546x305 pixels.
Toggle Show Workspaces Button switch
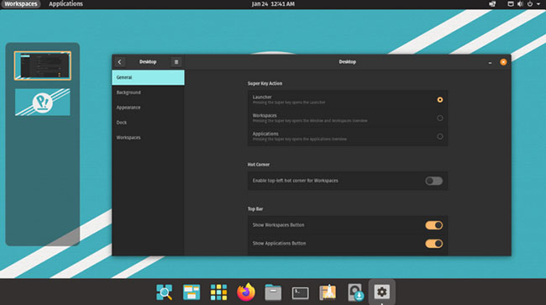(x=434, y=225)
